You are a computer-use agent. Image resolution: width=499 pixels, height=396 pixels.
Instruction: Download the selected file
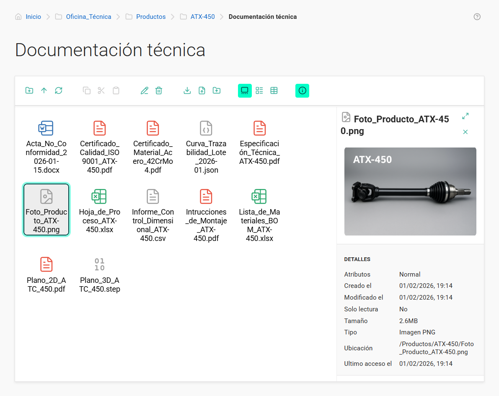click(x=187, y=91)
